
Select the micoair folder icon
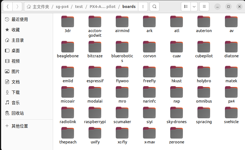68,92
